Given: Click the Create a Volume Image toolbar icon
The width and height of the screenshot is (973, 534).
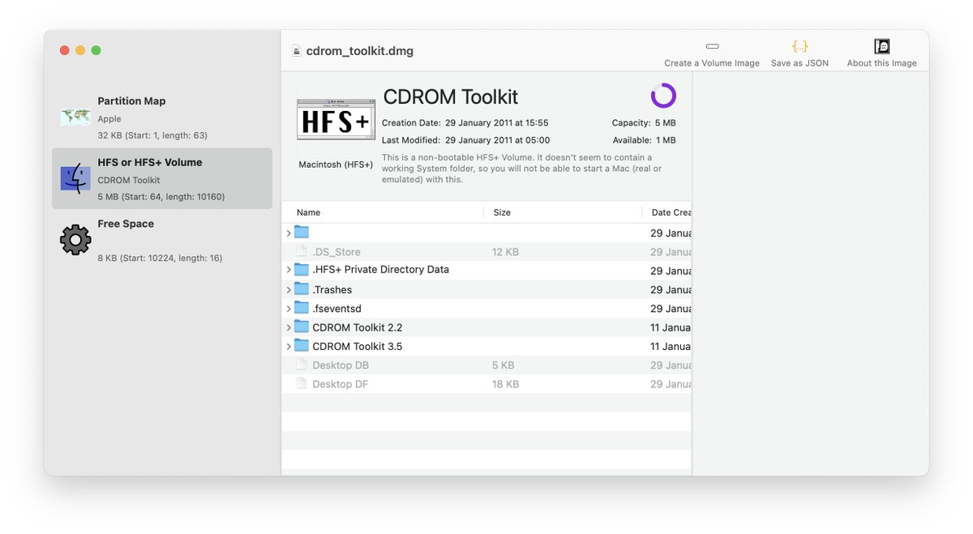Looking at the screenshot, I should point(712,47).
